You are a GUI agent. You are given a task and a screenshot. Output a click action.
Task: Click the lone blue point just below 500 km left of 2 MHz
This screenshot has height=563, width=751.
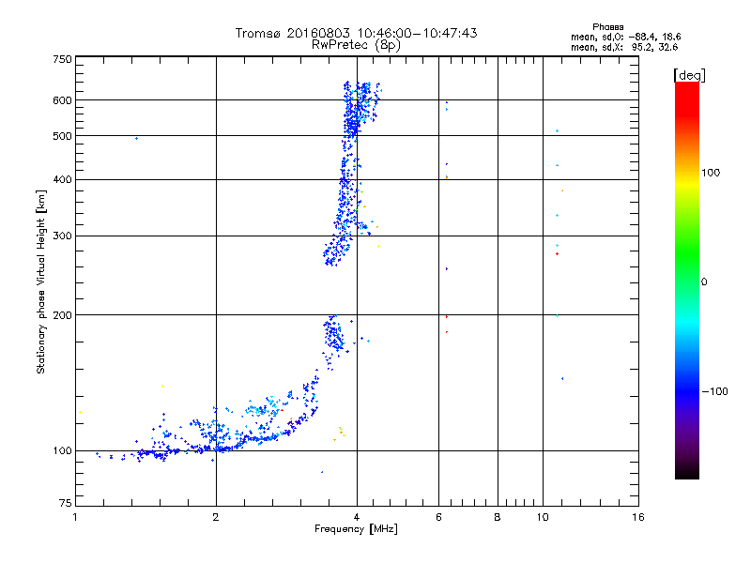[x=136, y=138]
